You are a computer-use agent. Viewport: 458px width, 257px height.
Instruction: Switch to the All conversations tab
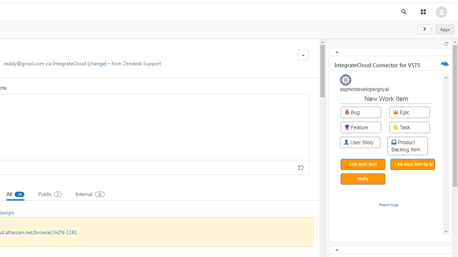pos(15,194)
